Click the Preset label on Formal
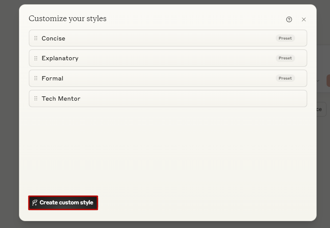330x228 pixels. coord(285,78)
